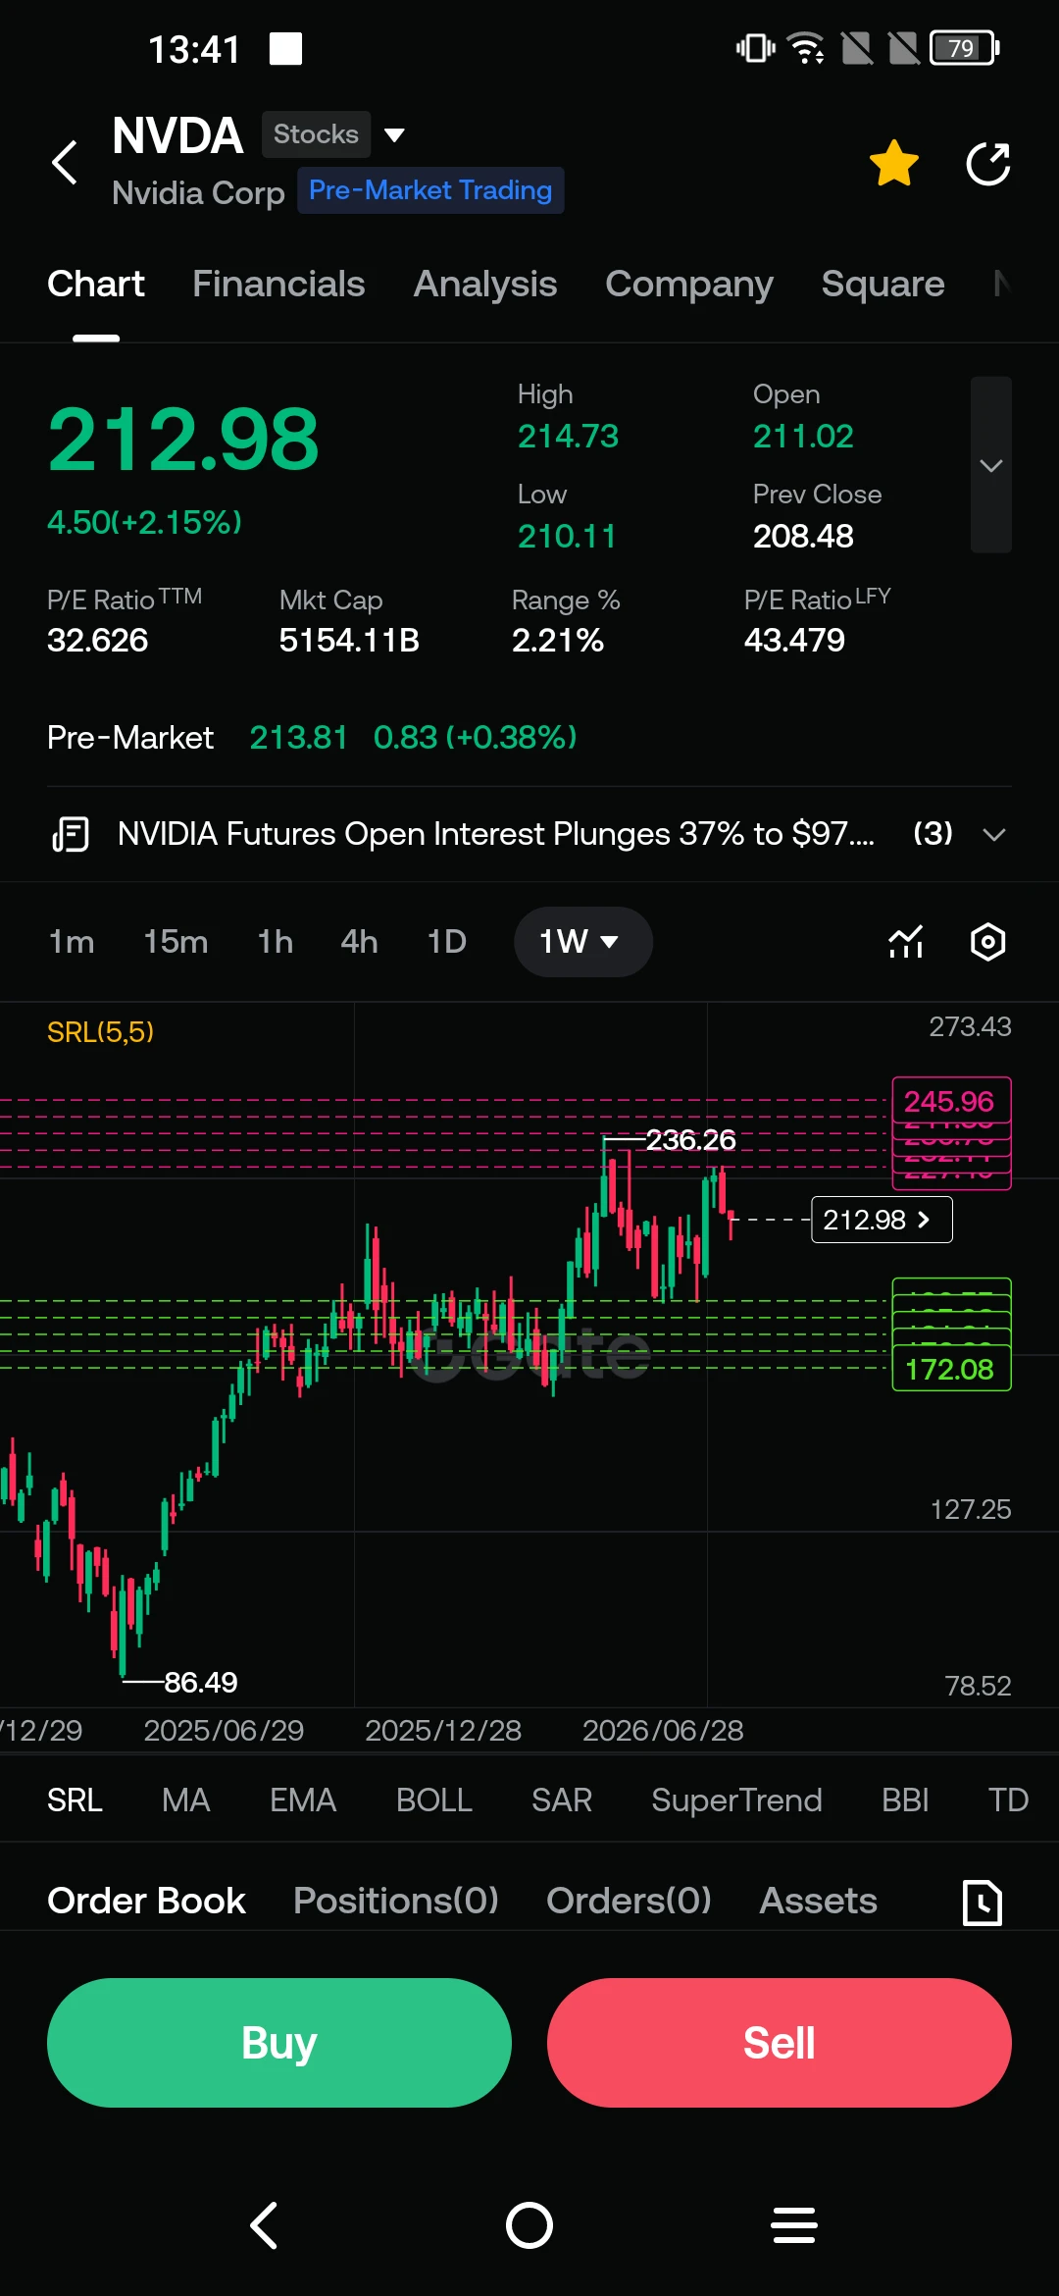This screenshot has height=2296, width=1059.
Task: Tap the Wi-Fi icon in status bar
Action: [x=807, y=48]
